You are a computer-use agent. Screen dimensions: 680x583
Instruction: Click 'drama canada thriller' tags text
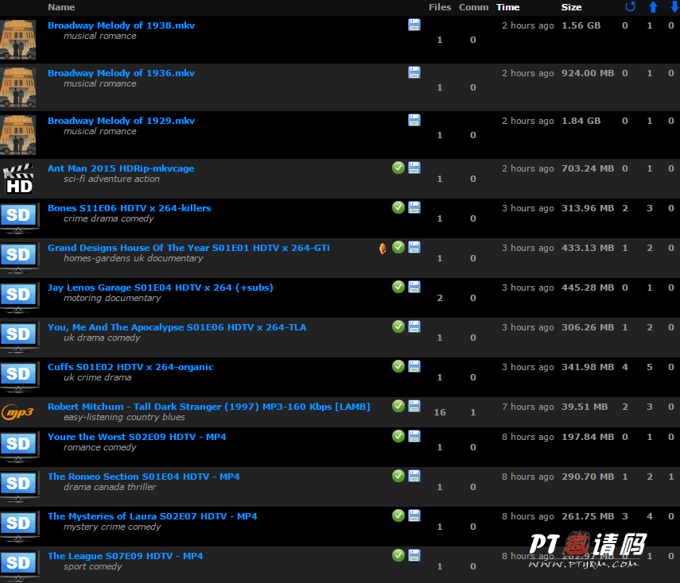(x=110, y=487)
